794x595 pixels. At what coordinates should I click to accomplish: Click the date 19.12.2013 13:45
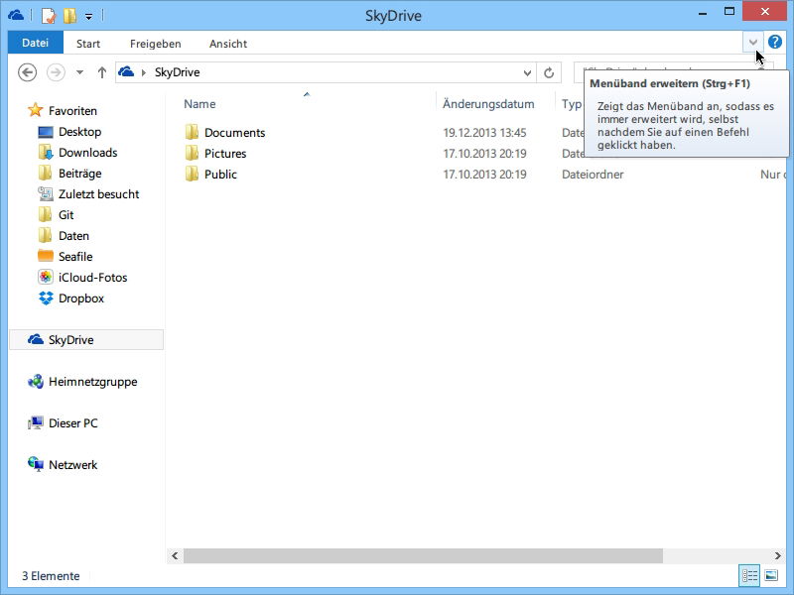pyautogui.click(x=484, y=133)
